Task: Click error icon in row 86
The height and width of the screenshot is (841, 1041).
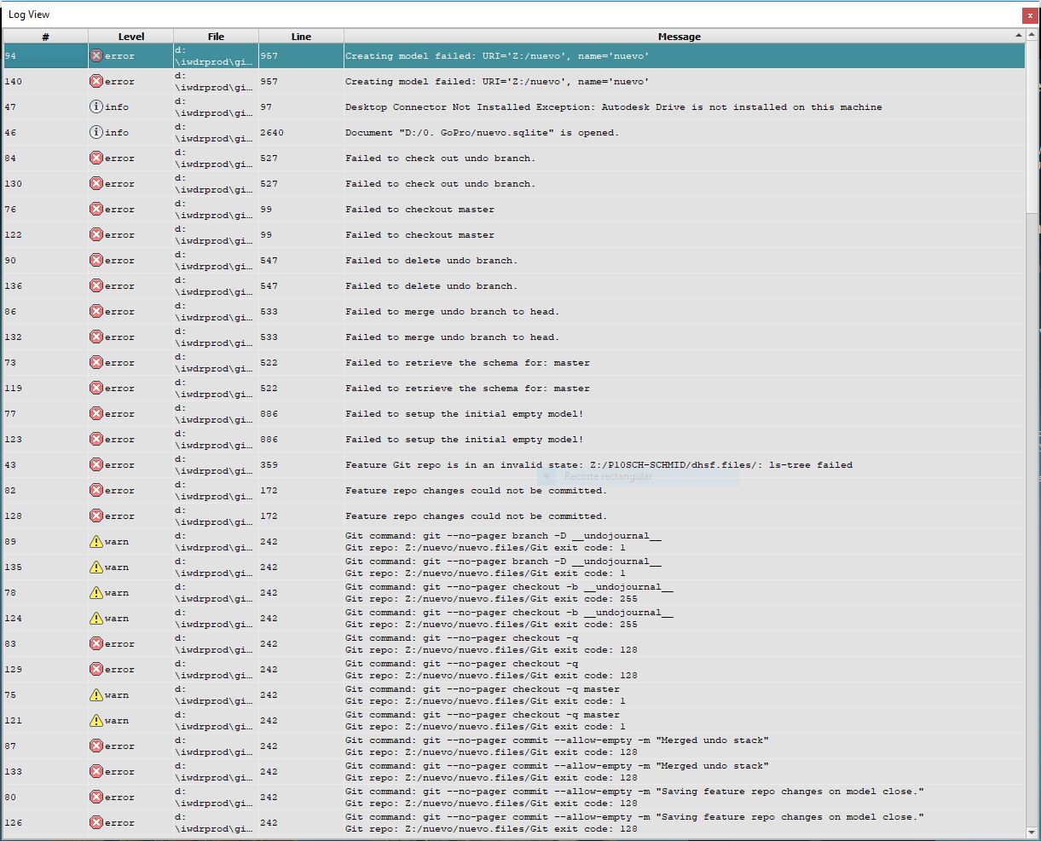Action: click(x=96, y=311)
